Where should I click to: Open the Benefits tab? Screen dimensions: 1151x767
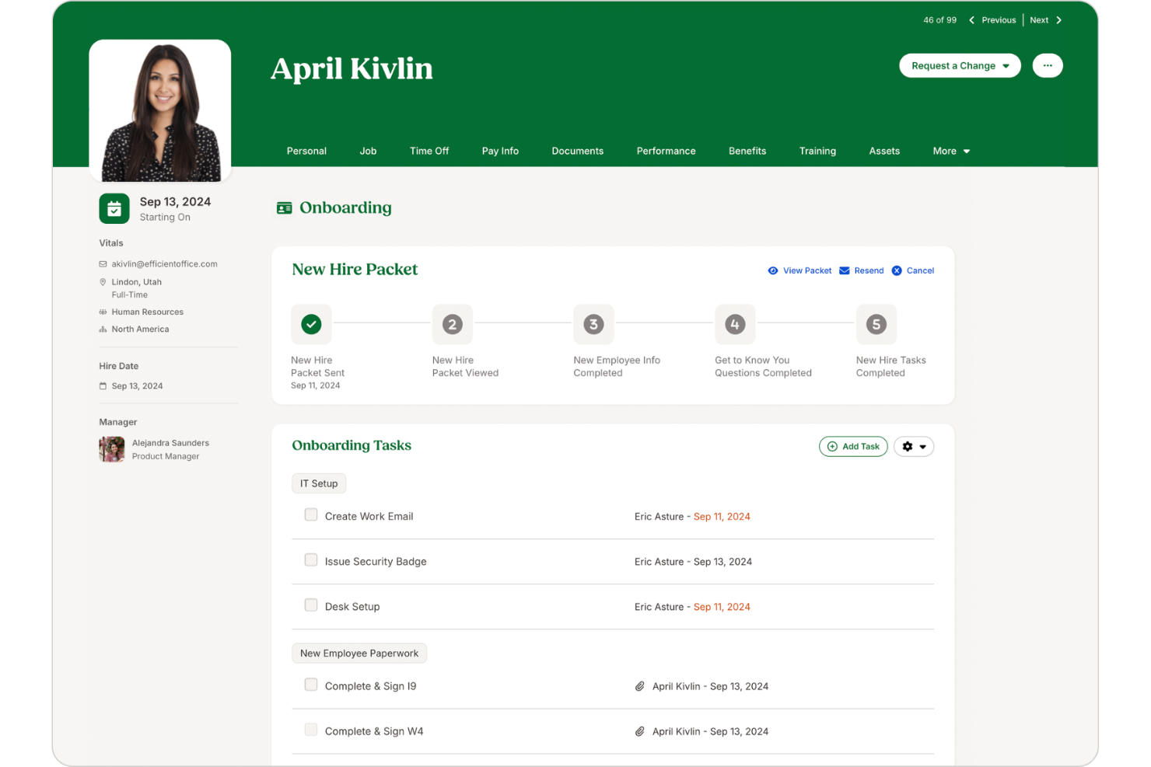tap(747, 151)
